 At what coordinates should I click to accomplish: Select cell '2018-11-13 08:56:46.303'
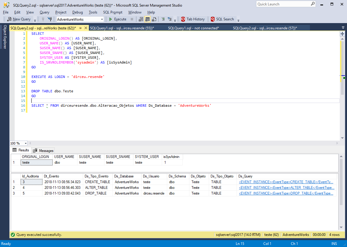coord(63,188)
